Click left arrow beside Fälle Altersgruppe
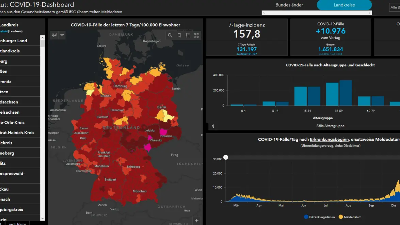Screen dimensions: 400x225 (x=213, y=126)
